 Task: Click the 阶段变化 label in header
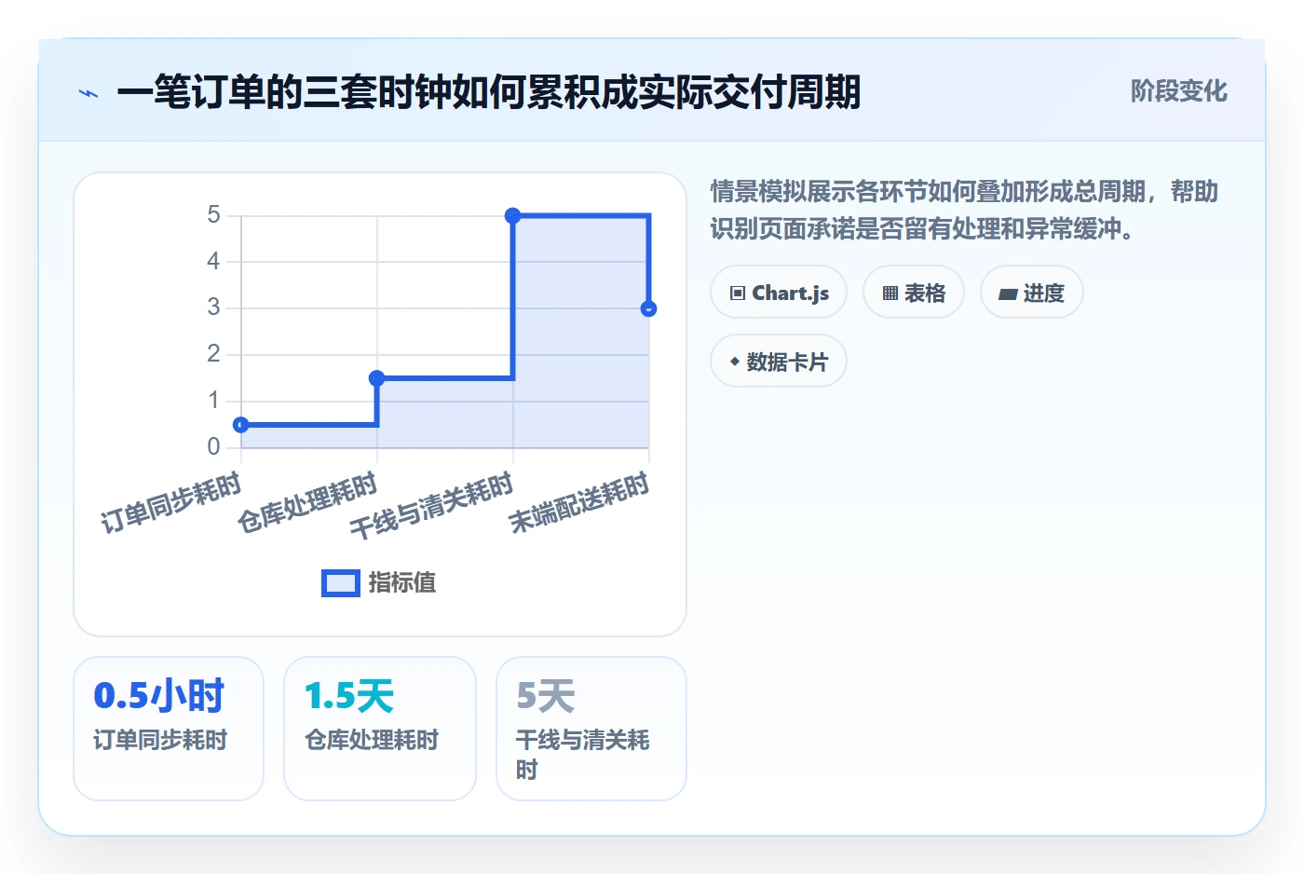1179,91
